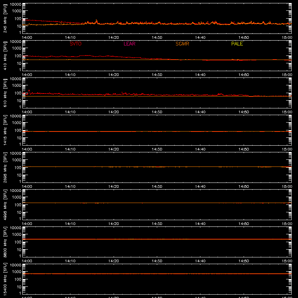
Task: Click the orange SGMR station legend label
Action: (x=182, y=44)
